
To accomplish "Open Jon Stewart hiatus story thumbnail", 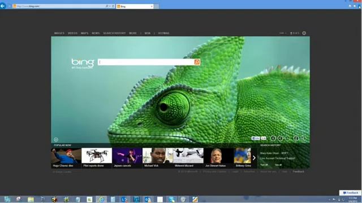I will coord(219,158).
